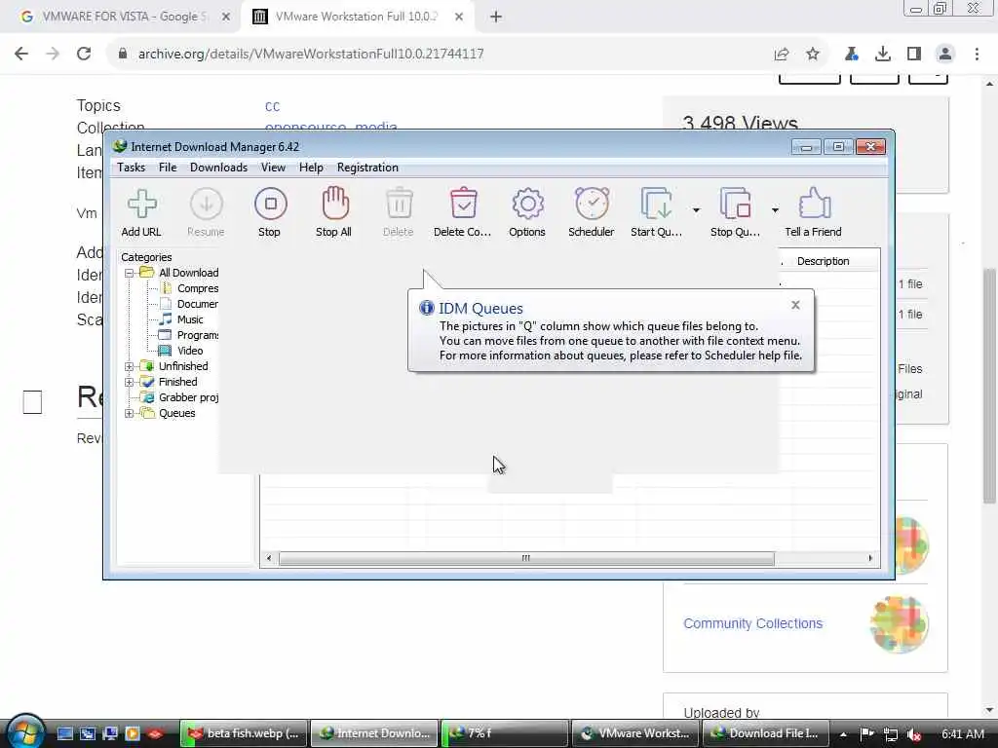Open the Chrome three-dot menu

pyautogui.click(x=977, y=55)
